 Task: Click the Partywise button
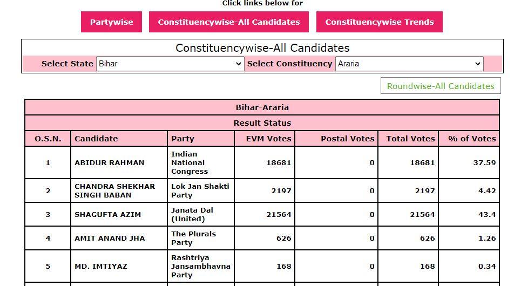(x=111, y=22)
